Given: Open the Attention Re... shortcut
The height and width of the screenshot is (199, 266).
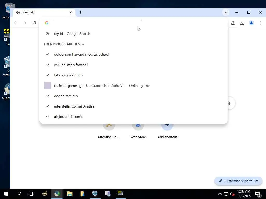Looking at the screenshot, I should coord(108,131).
